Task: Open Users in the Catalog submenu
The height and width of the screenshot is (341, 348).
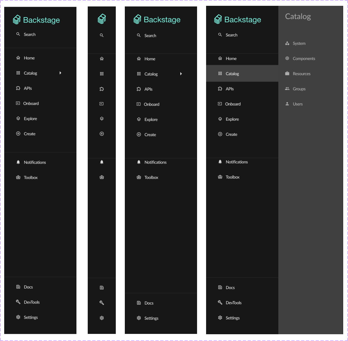Action: (297, 104)
